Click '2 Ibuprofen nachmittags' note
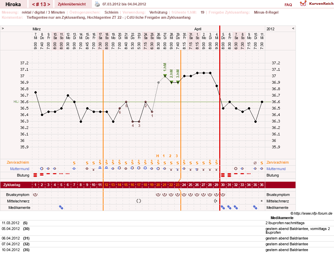Image resolution: width=334 pixels, height=263 pixels. point(285,223)
